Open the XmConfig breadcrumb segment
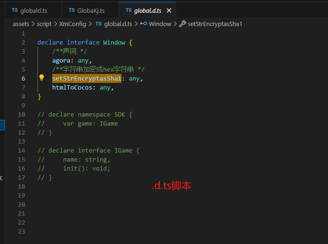 point(73,24)
